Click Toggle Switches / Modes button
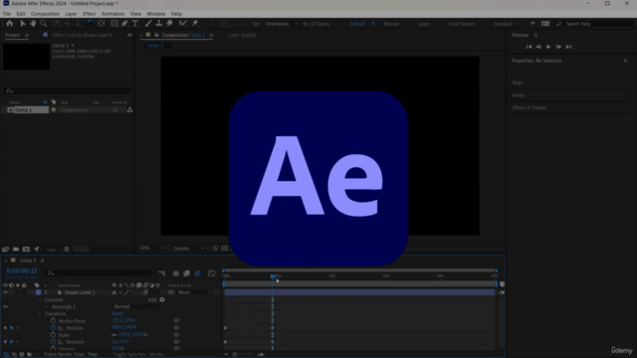This screenshot has width=637, height=358. tap(137, 354)
